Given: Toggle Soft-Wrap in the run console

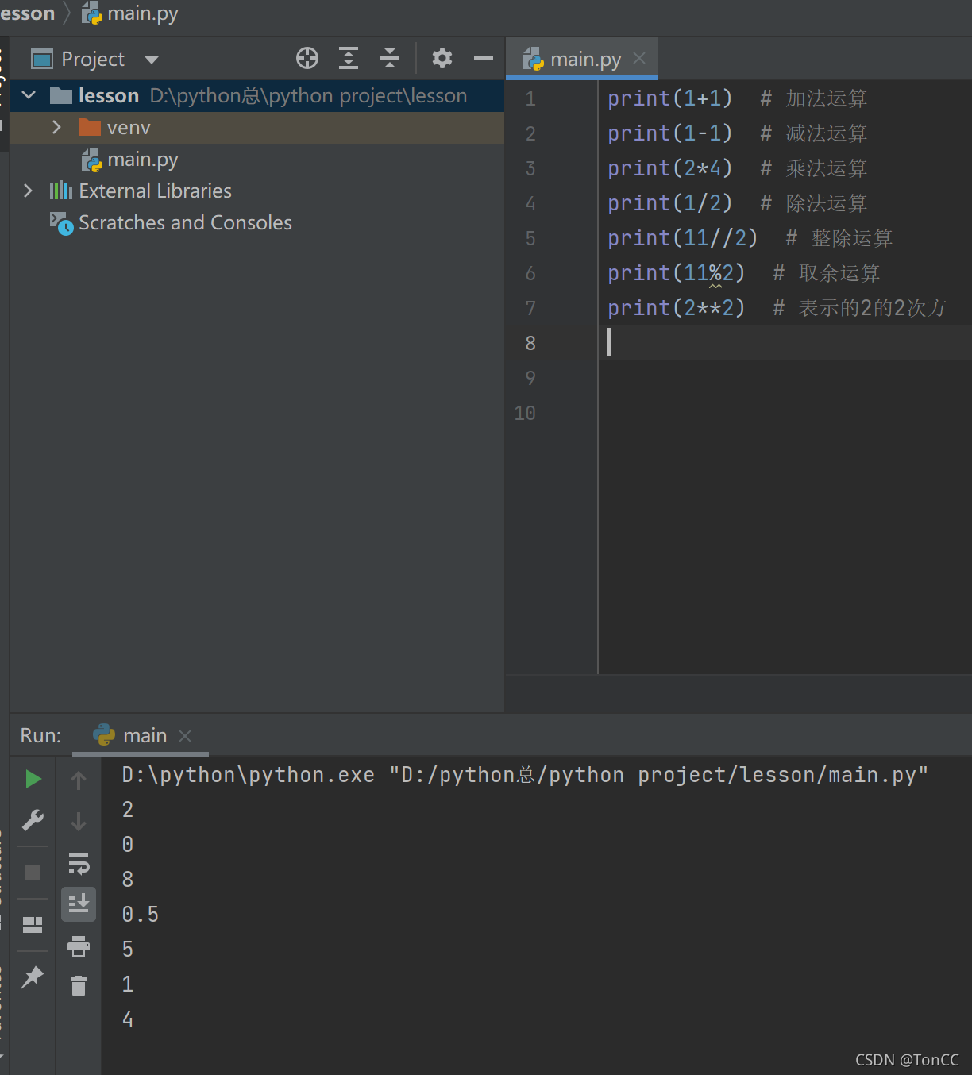Looking at the screenshot, I should pyautogui.click(x=79, y=863).
